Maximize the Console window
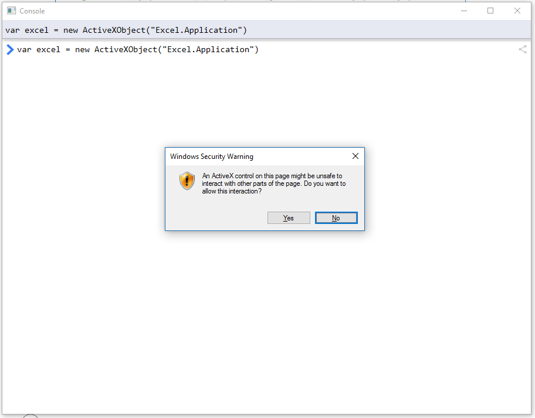The width and height of the screenshot is (535, 418). [490, 11]
